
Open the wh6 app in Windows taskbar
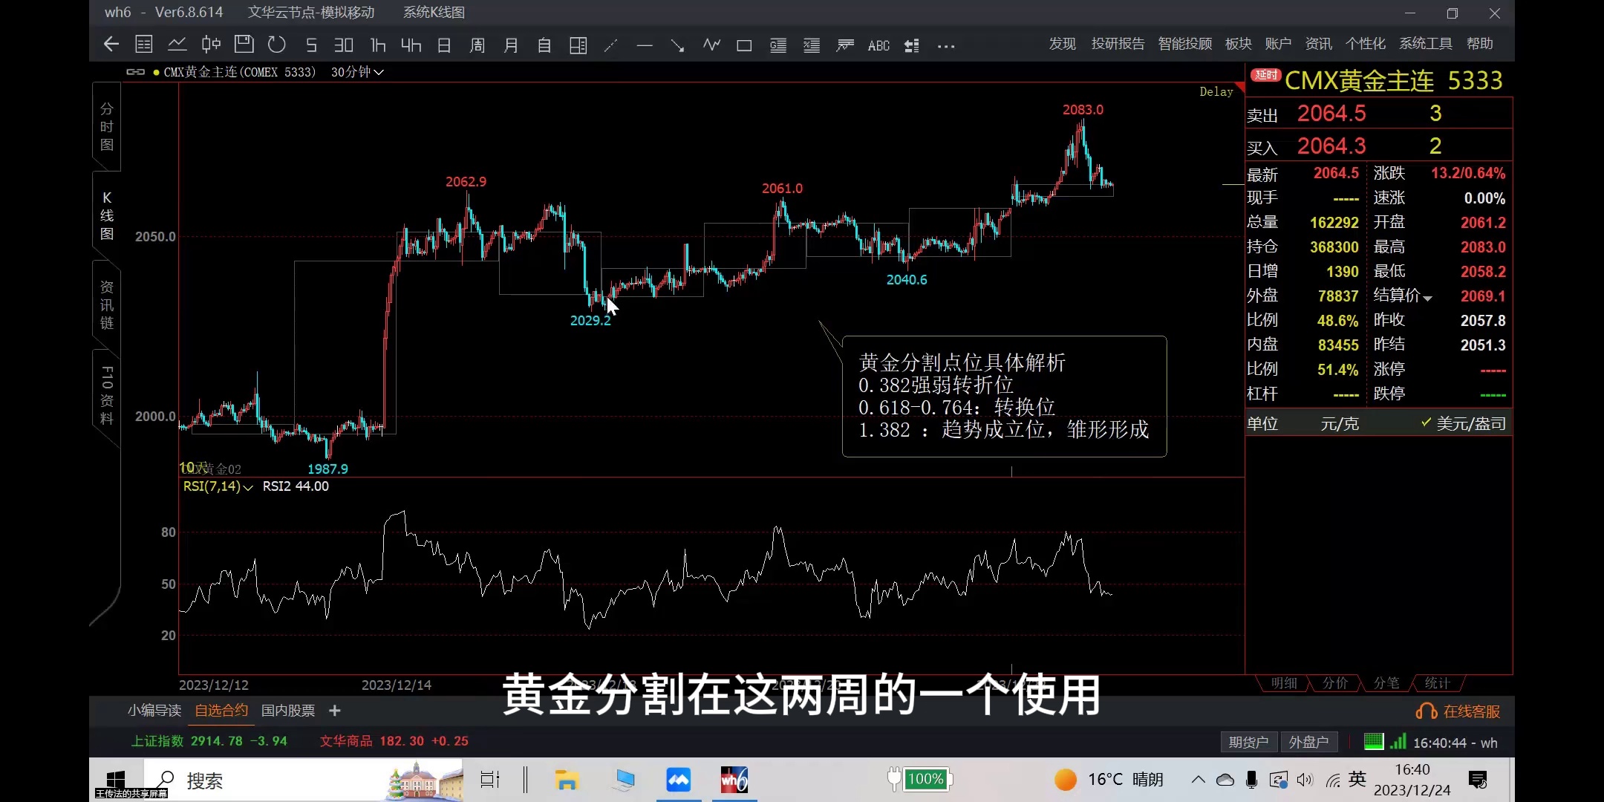click(x=734, y=780)
